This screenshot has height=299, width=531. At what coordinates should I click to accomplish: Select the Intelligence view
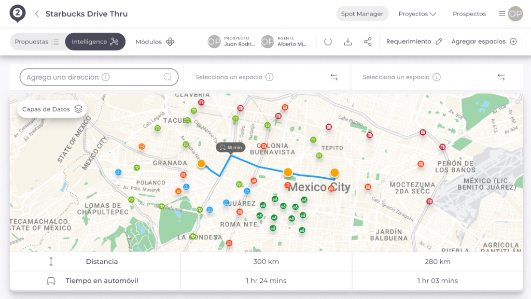tap(95, 41)
